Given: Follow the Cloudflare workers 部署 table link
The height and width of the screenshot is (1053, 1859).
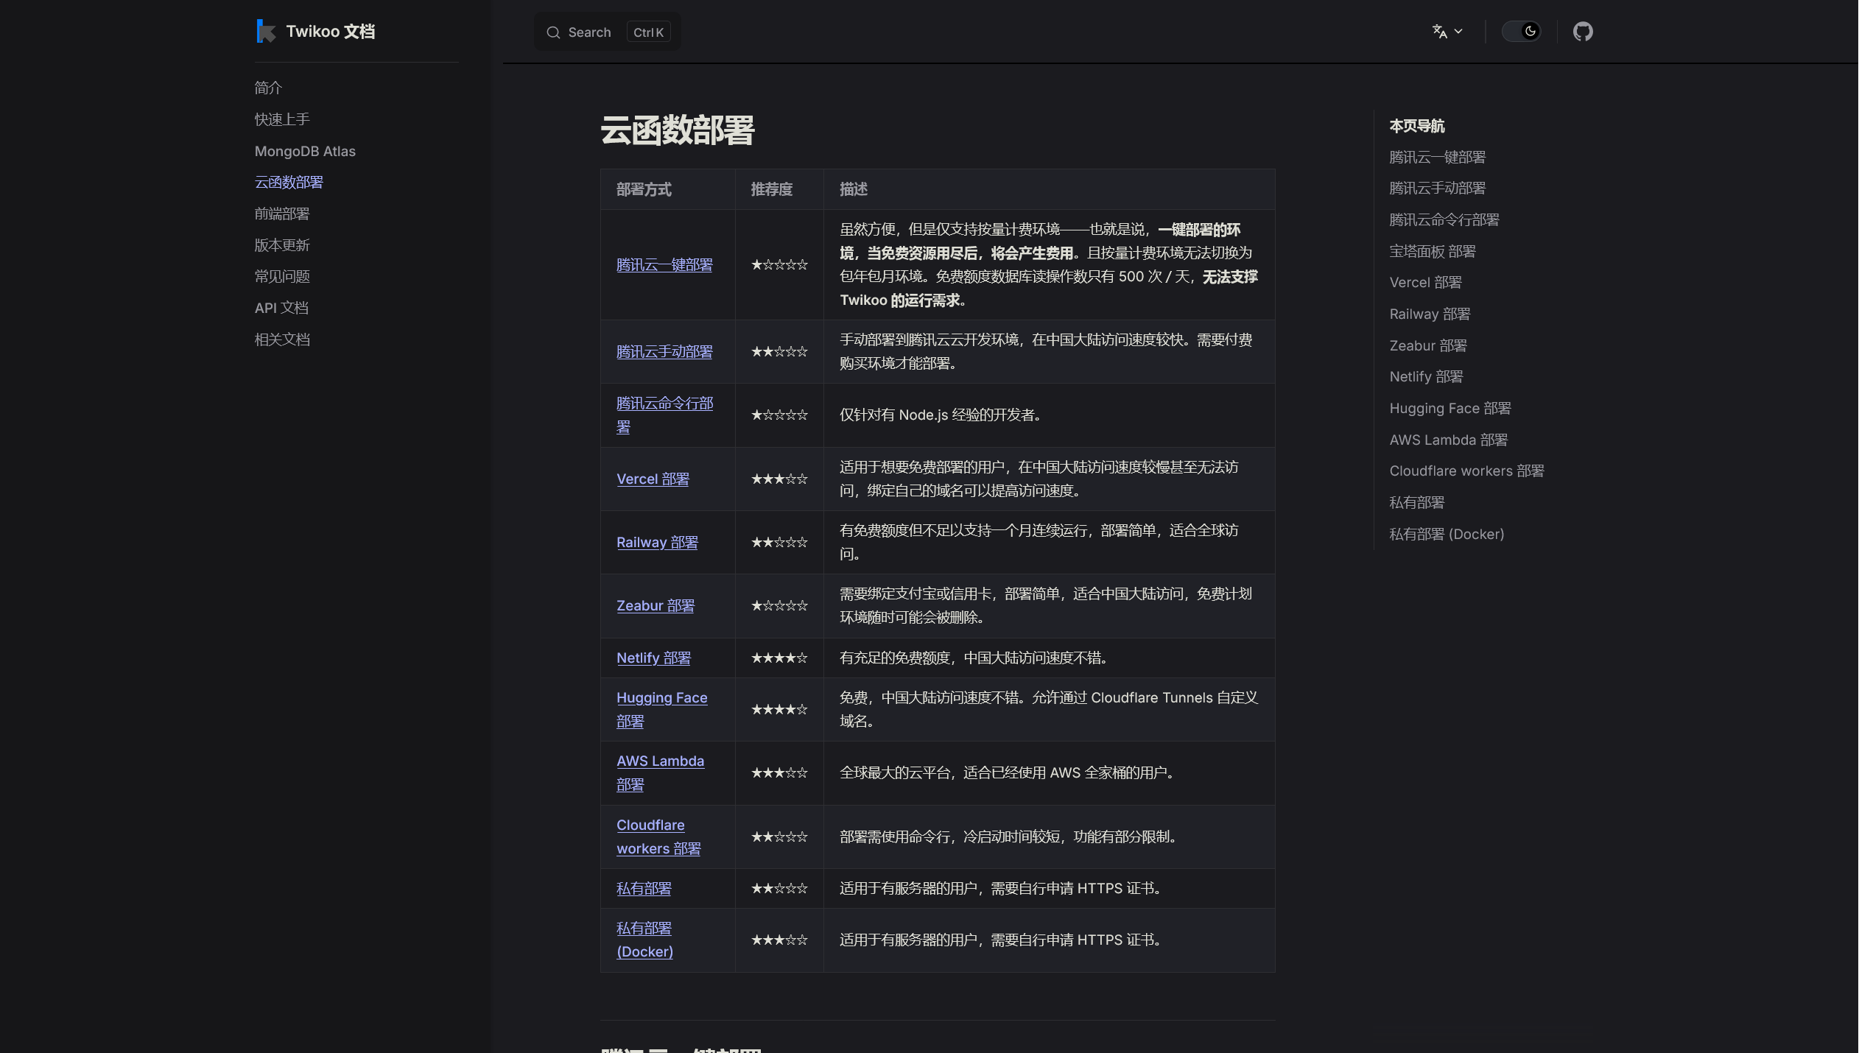Looking at the screenshot, I should [x=658, y=837].
